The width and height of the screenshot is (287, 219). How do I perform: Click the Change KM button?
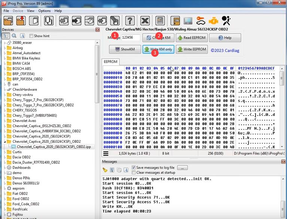(x=158, y=38)
